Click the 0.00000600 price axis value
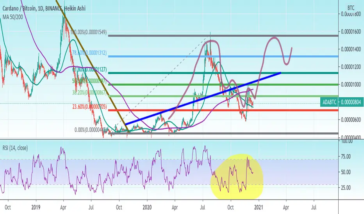364x214 pixels. (x=351, y=119)
